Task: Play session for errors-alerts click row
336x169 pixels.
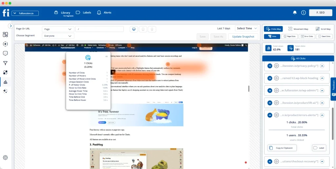Action: (x=276, y=115)
